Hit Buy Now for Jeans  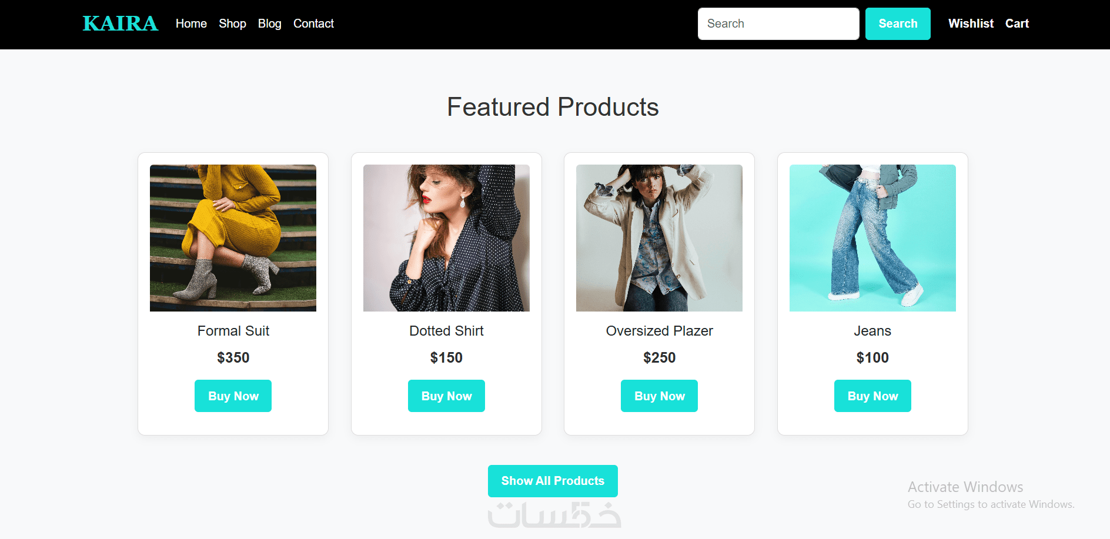pos(872,396)
